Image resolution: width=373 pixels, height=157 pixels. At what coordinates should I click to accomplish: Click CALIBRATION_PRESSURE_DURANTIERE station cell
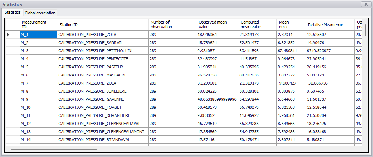pos(103,115)
